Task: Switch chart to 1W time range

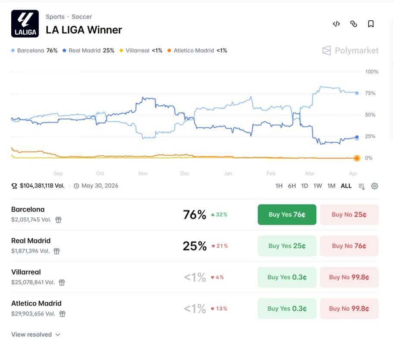Action: [x=318, y=186]
